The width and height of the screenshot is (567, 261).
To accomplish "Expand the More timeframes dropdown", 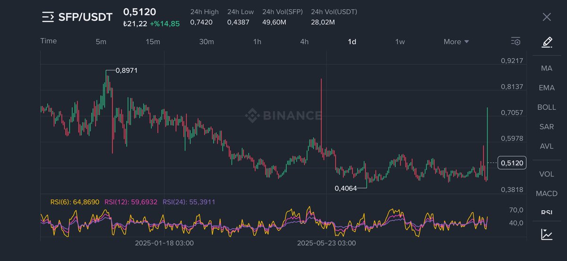I will point(456,42).
